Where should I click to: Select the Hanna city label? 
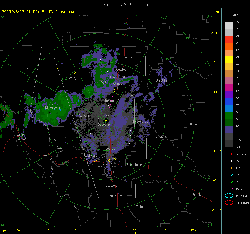[194, 124]
